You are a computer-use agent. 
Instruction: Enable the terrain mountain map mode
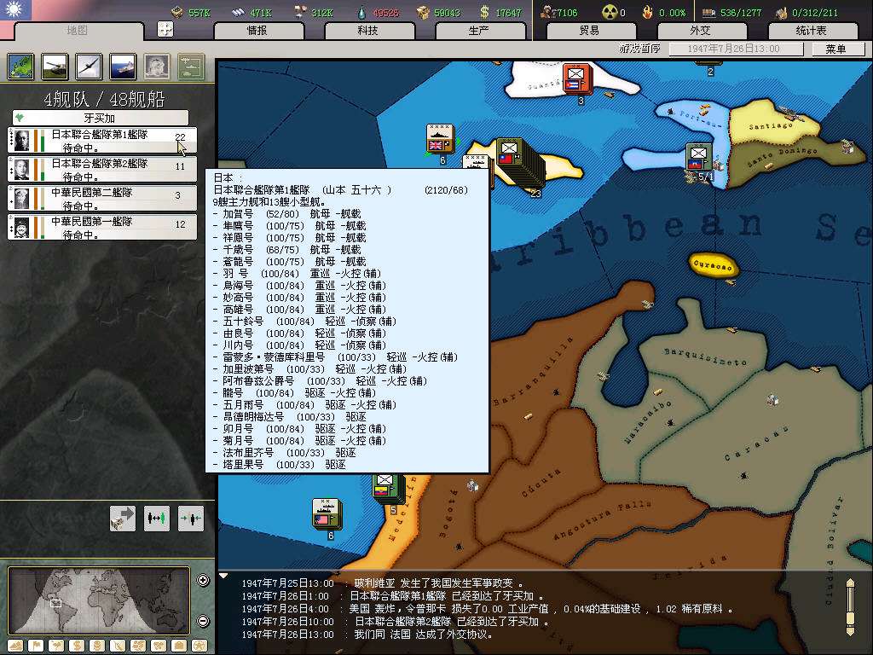pyautogui.click(x=15, y=645)
